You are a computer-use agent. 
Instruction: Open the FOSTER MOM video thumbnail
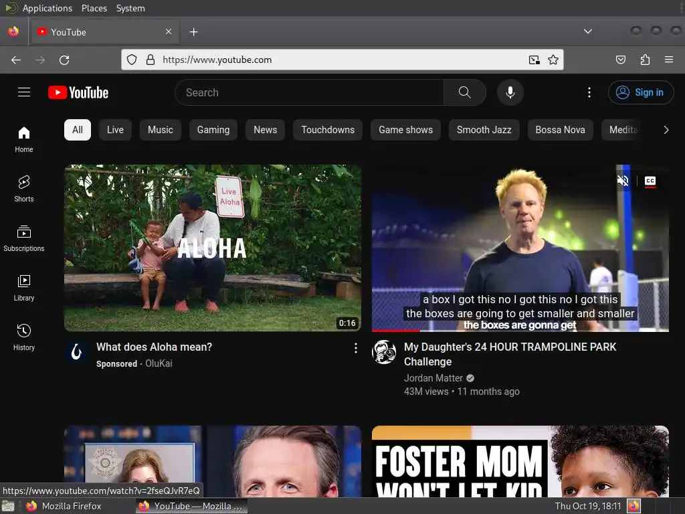(520, 461)
